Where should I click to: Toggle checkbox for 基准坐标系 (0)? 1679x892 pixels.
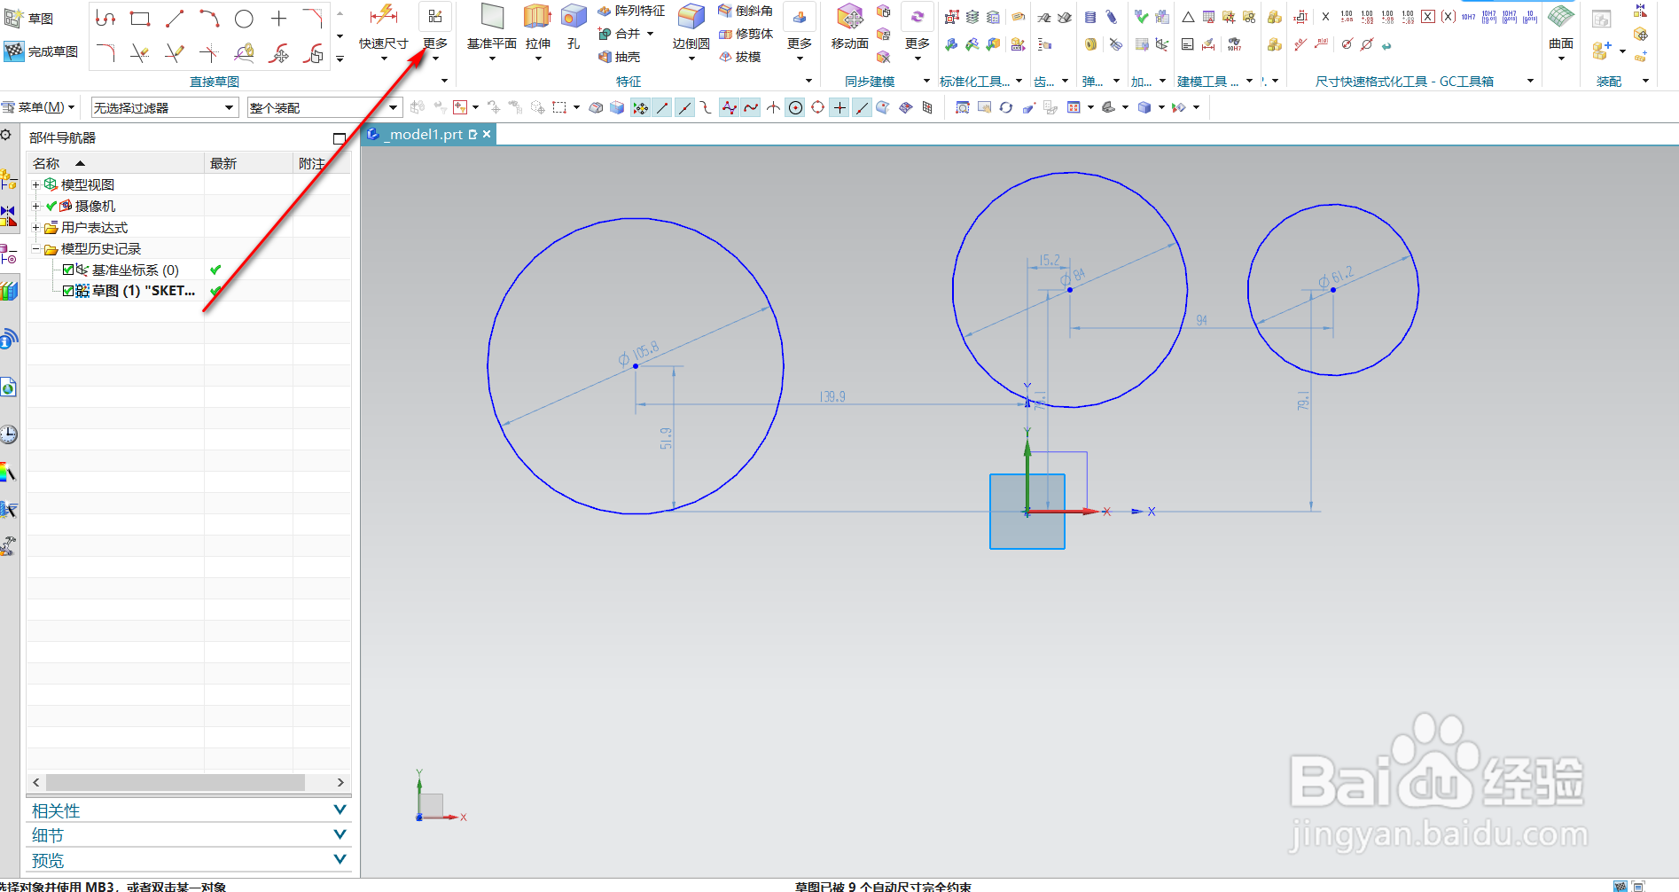pyautogui.click(x=68, y=270)
